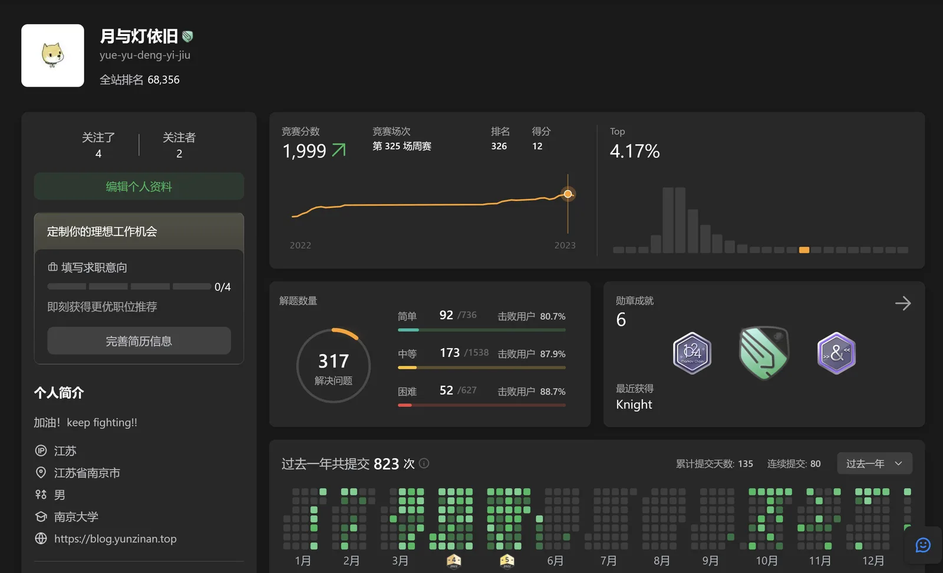
Task: Click the globe icon beside blog link
Action: tap(41, 538)
